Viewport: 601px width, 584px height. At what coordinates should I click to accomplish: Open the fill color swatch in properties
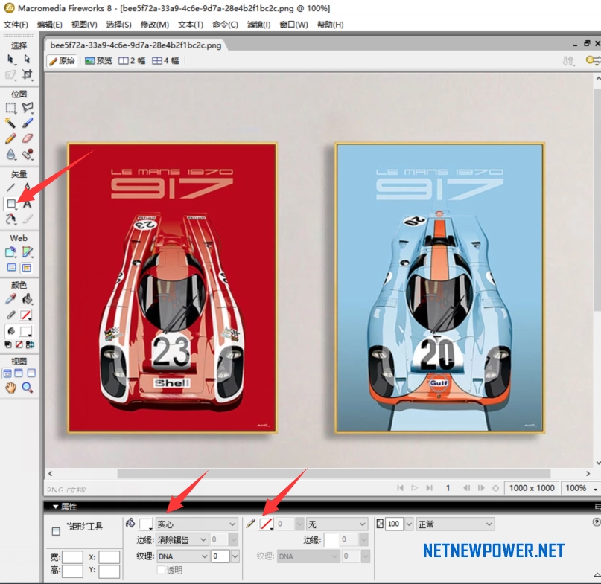tap(146, 524)
